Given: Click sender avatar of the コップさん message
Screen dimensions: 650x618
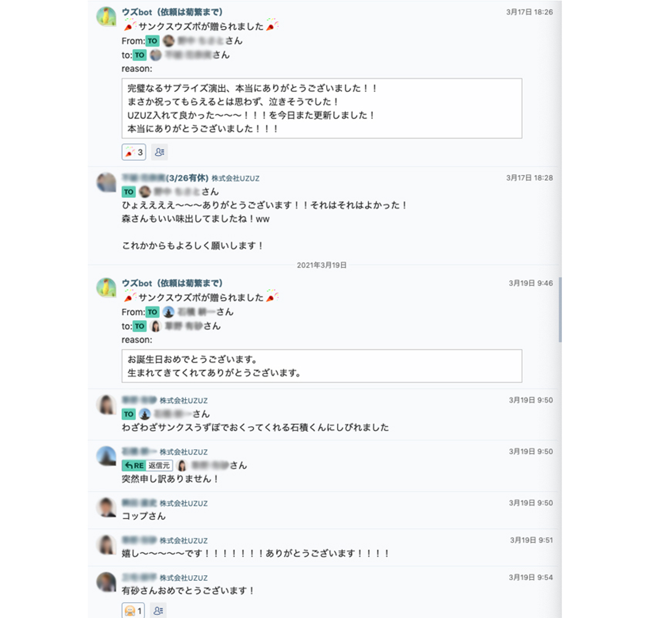Looking at the screenshot, I should (x=107, y=507).
